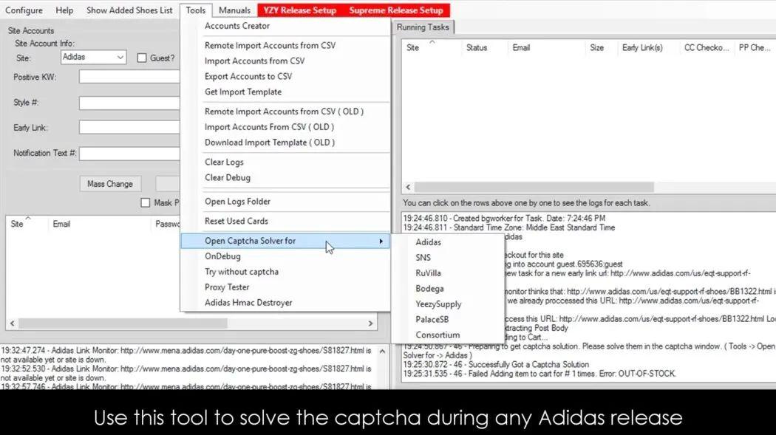The width and height of the screenshot is (776, 435).
Task: Switch to the Running Tasks tab
Action: click(x=423, y=27)
